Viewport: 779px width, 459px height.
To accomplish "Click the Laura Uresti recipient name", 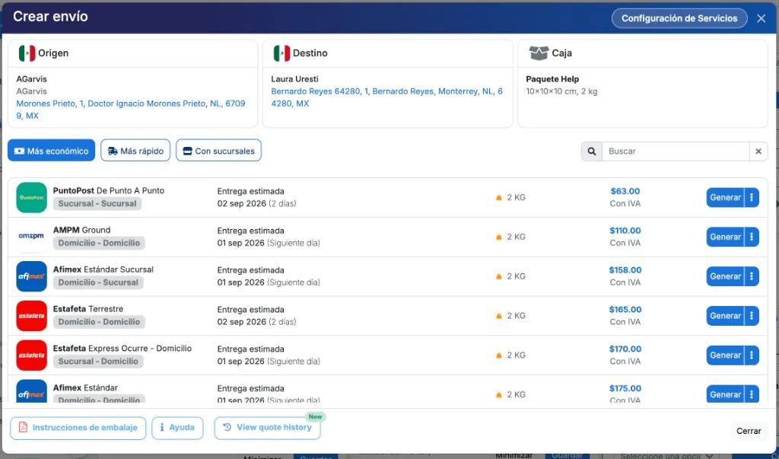I will [294, 79].
